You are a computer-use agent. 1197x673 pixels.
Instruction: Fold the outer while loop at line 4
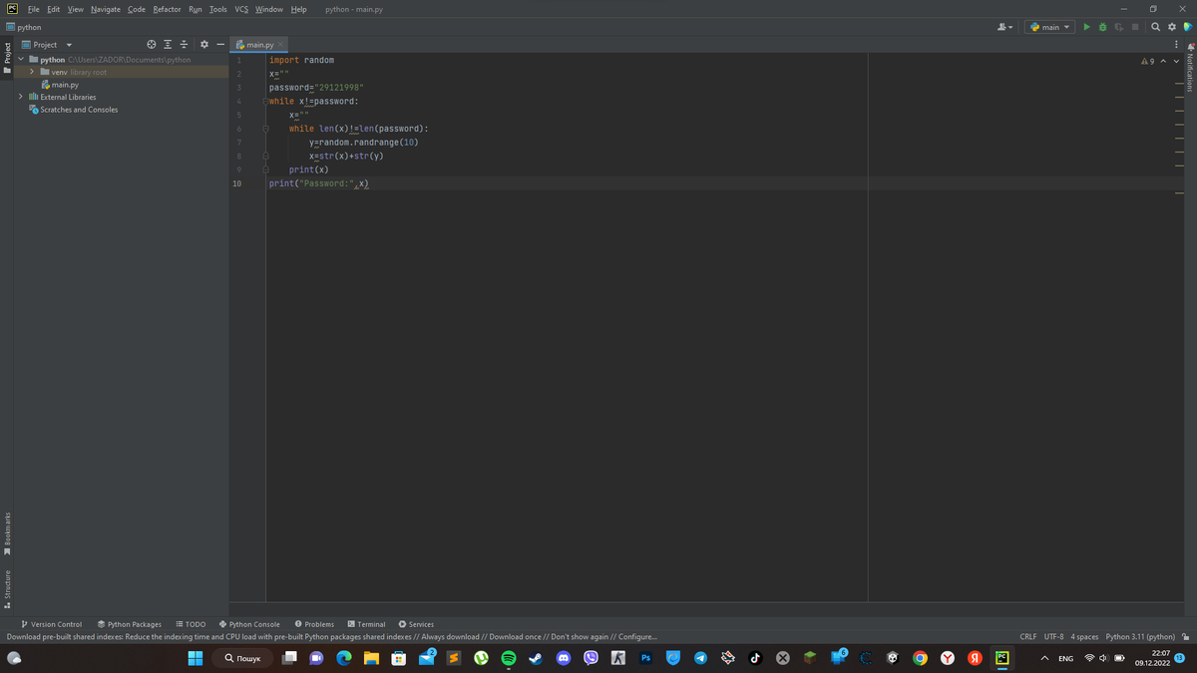coord(265,101)
